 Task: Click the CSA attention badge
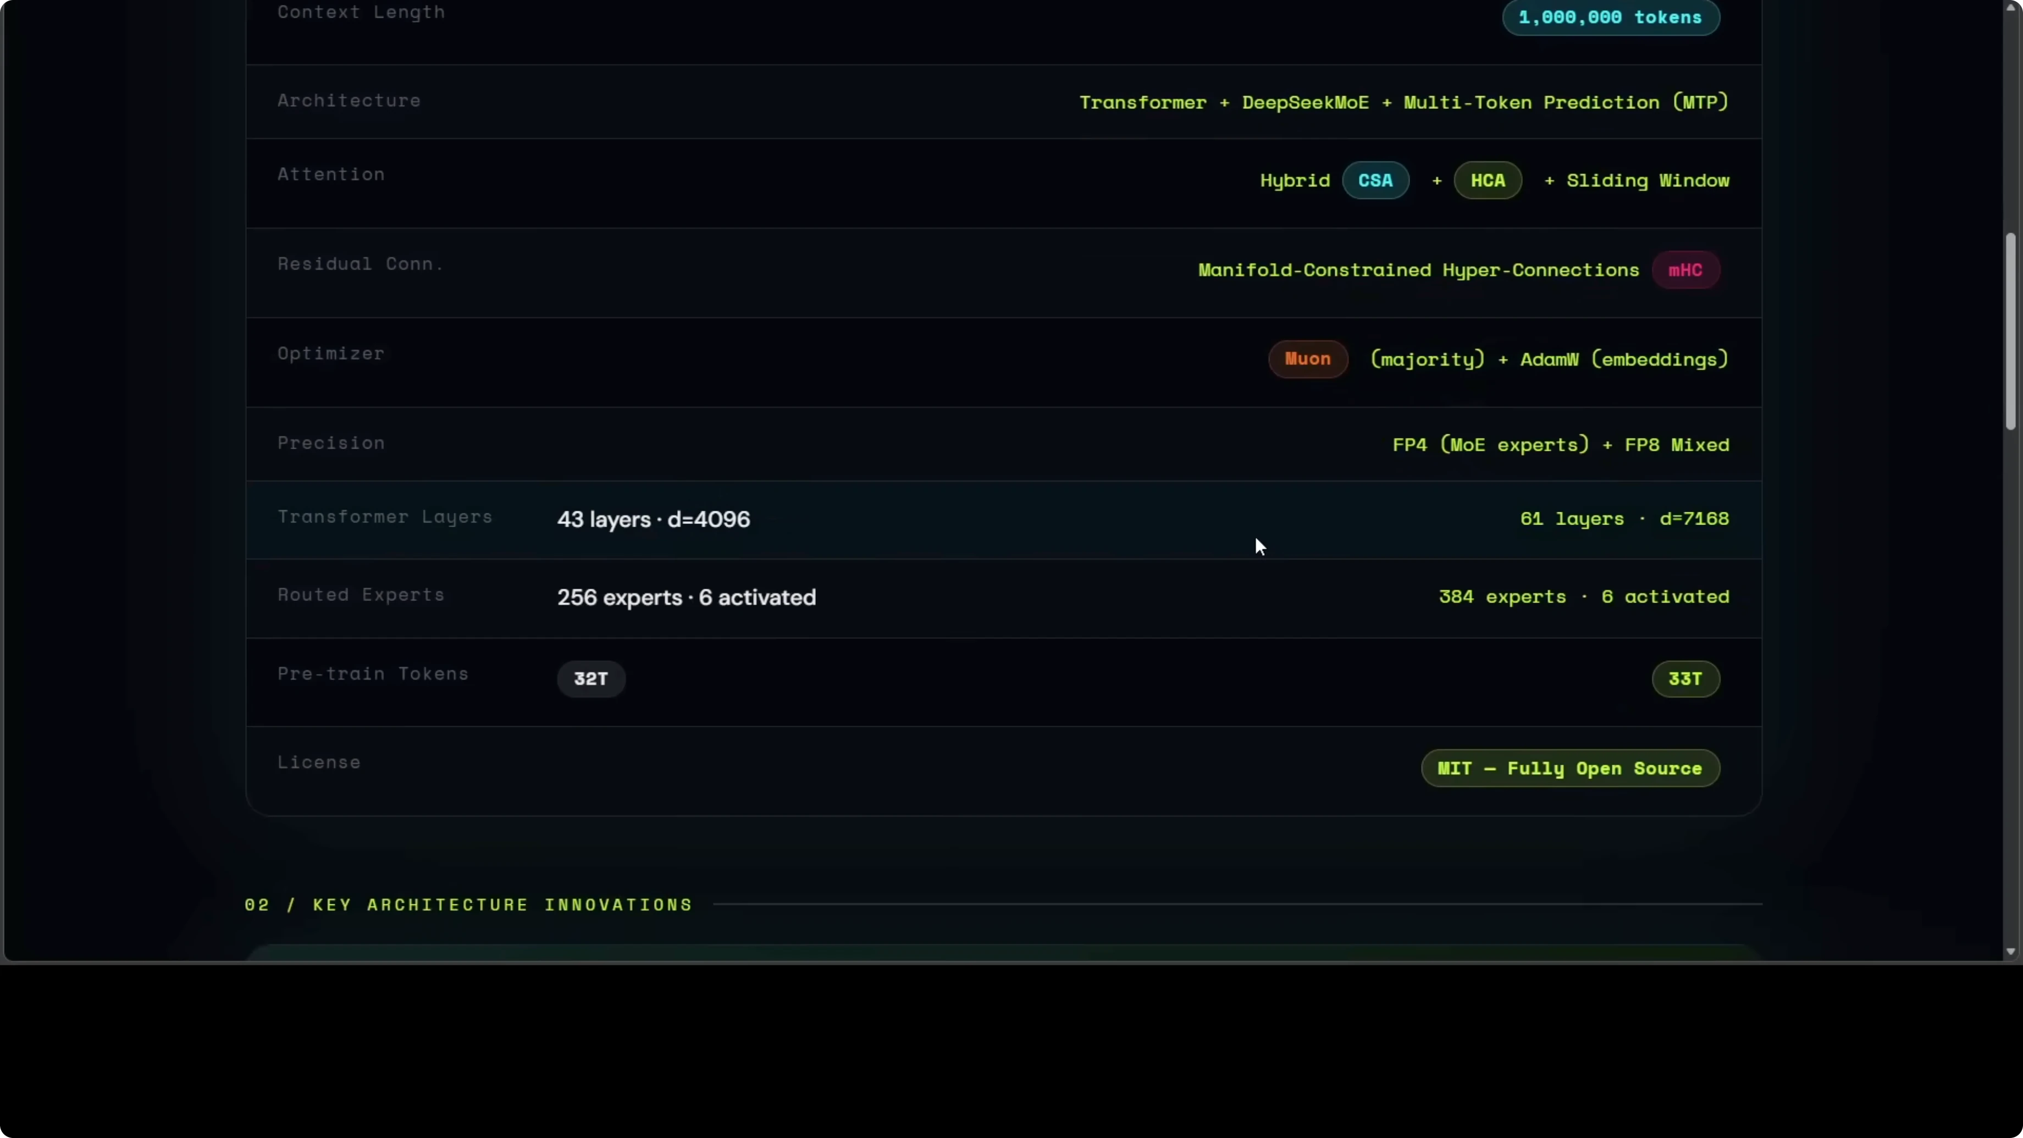click(x=1375, y=181)
